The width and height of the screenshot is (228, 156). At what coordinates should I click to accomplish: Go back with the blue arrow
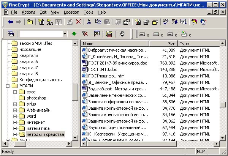point(11,22)
